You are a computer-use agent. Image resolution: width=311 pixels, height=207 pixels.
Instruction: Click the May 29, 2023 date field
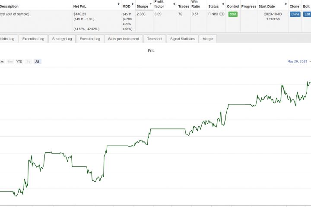click(x=297, y=61)
